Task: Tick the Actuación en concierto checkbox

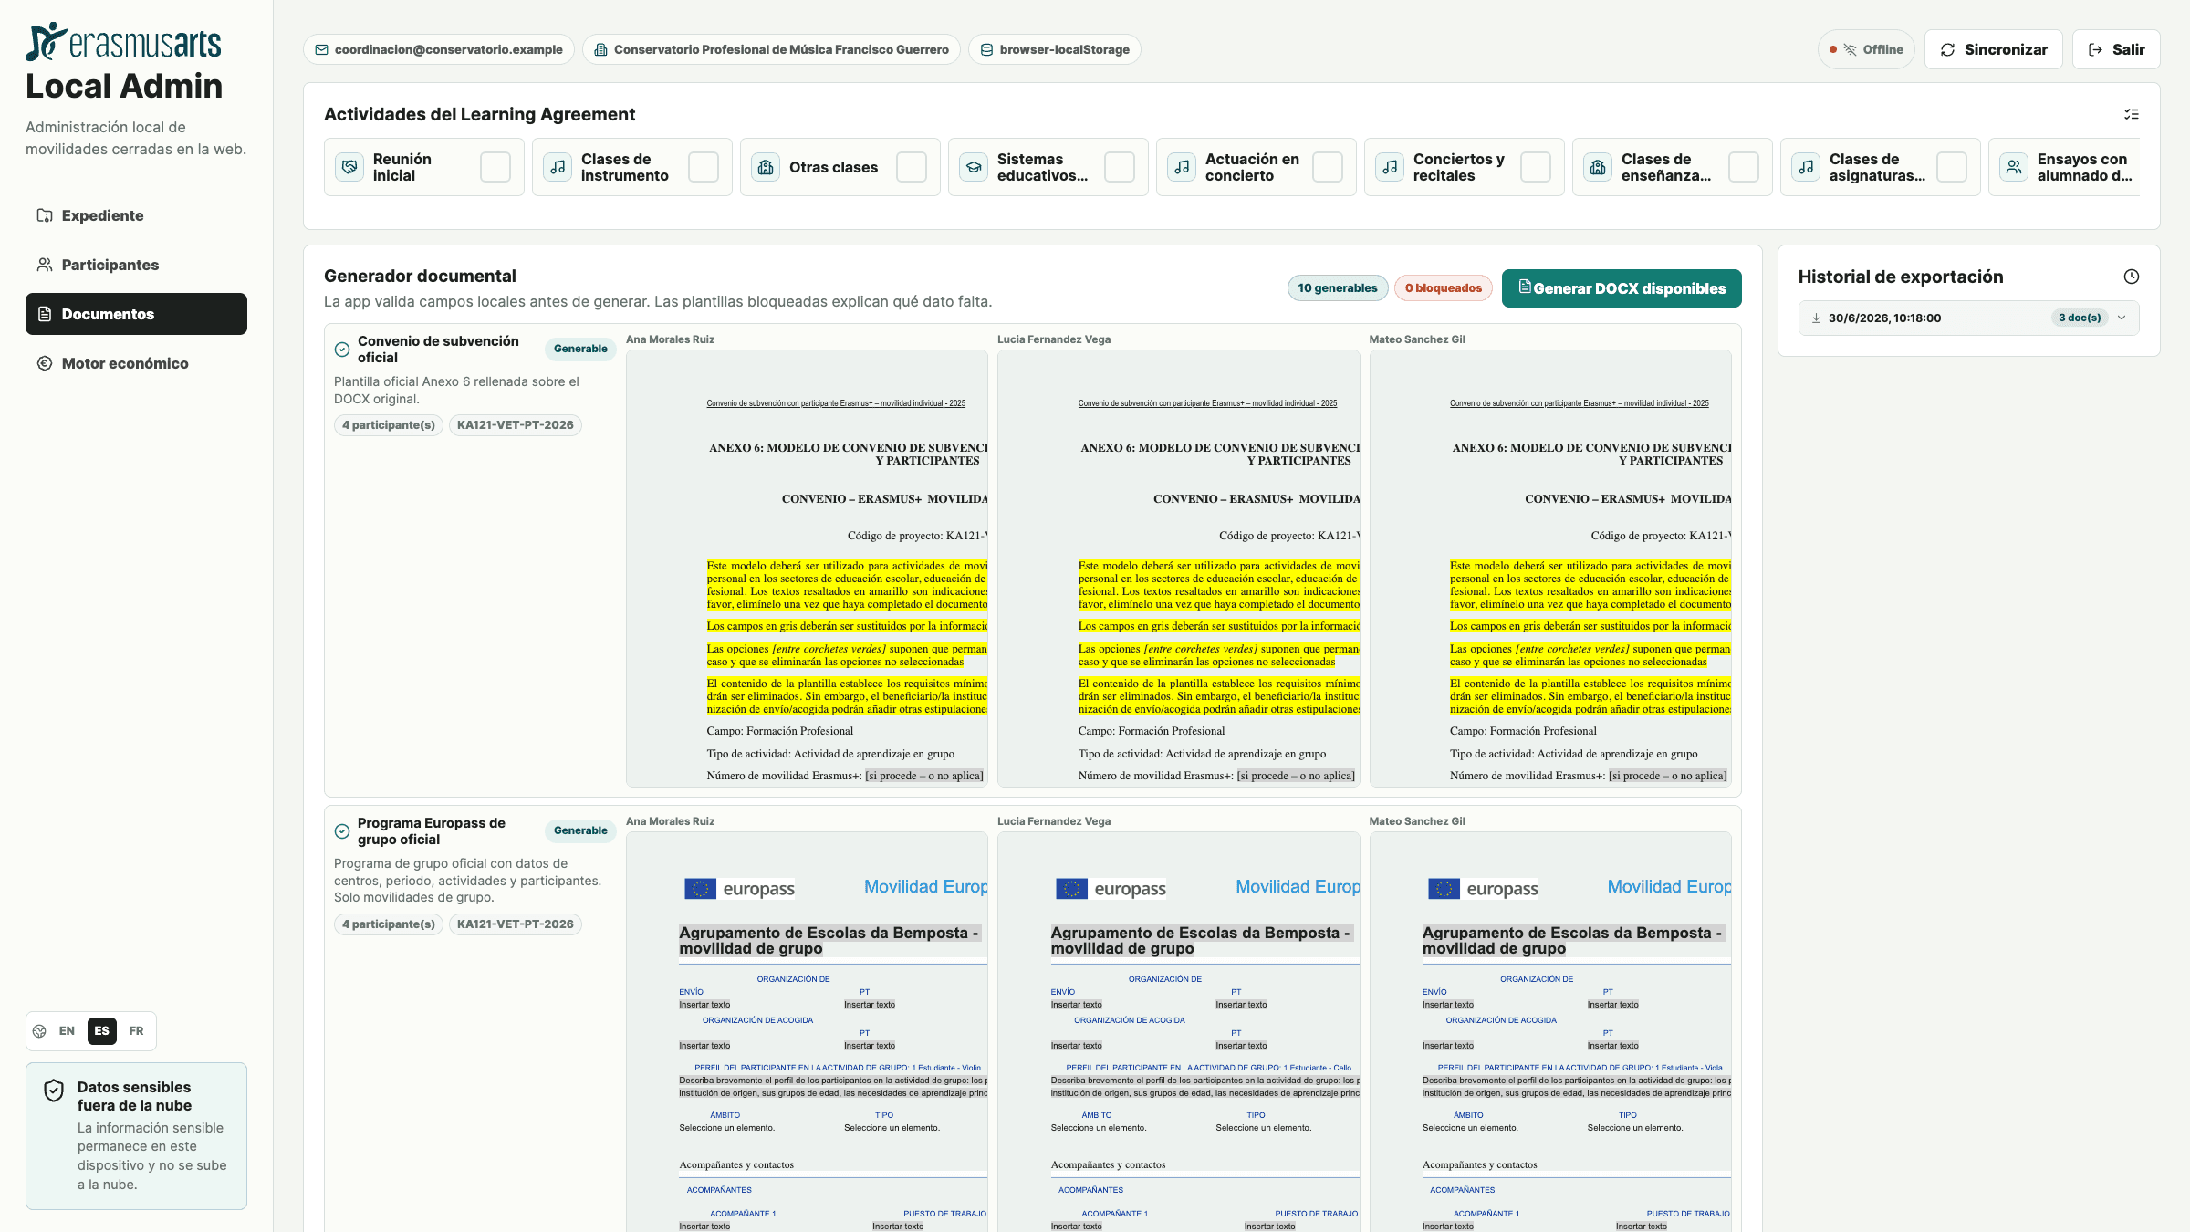Action: point(1328,167)
